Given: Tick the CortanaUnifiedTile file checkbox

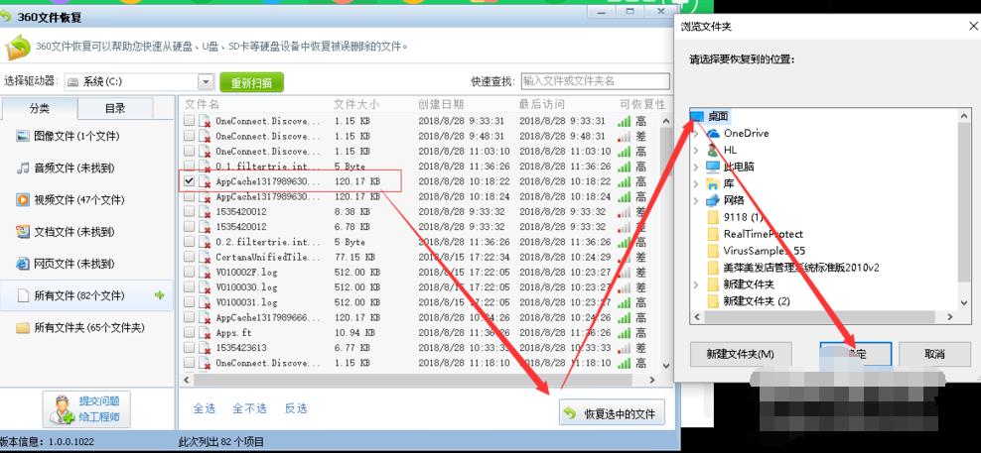Looking at the screenshot, I should coord(190,257).
